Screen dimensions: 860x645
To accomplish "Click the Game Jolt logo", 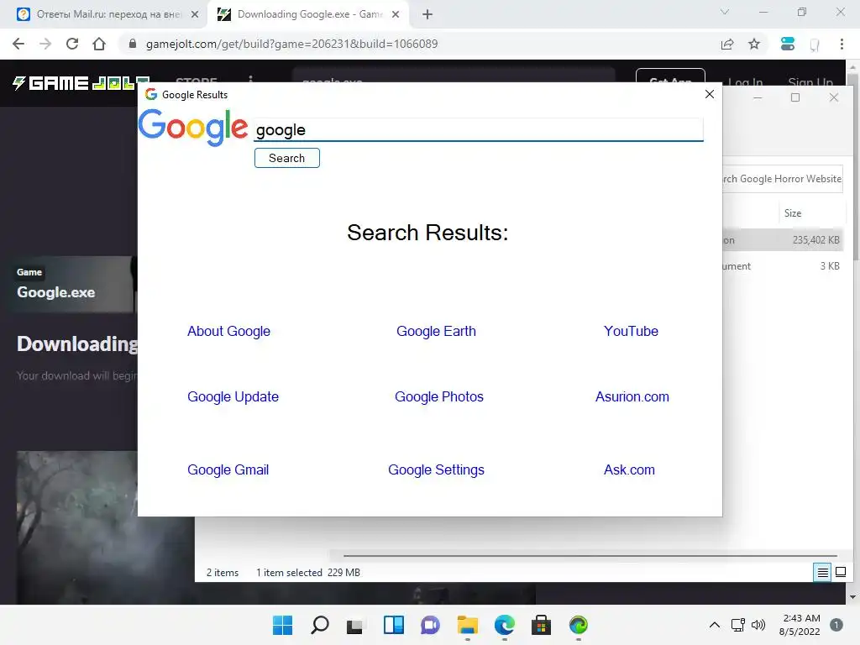I will 81,83.
